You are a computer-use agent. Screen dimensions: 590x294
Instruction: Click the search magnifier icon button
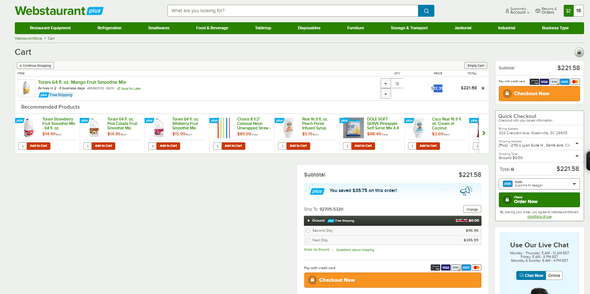click(426, 11)
